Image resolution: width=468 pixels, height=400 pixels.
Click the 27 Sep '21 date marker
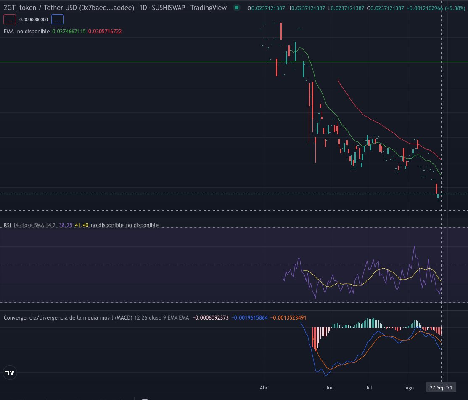tap(441, 388)
